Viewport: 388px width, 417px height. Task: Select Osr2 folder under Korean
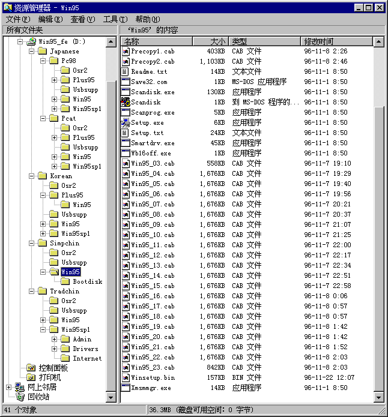(68, 185)
